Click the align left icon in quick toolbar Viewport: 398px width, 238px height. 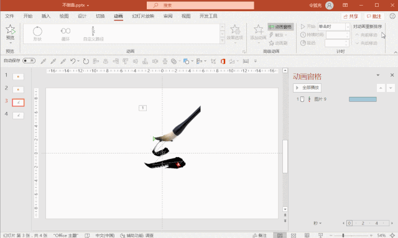pos(96,61)
